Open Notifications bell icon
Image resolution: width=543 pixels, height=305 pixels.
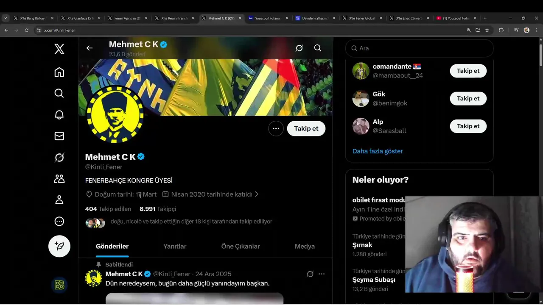coord(59,114)
